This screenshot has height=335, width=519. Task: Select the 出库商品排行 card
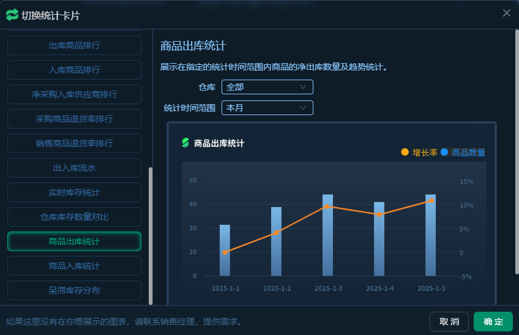click(x=74, y=45)
